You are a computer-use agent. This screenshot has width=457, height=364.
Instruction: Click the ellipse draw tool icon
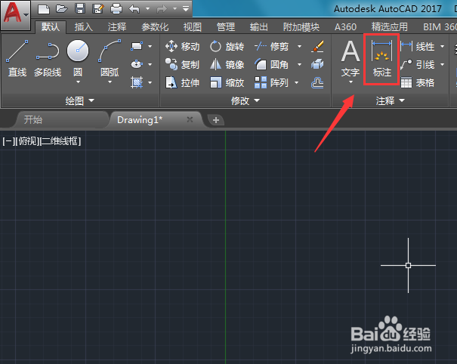pos(137,64)
